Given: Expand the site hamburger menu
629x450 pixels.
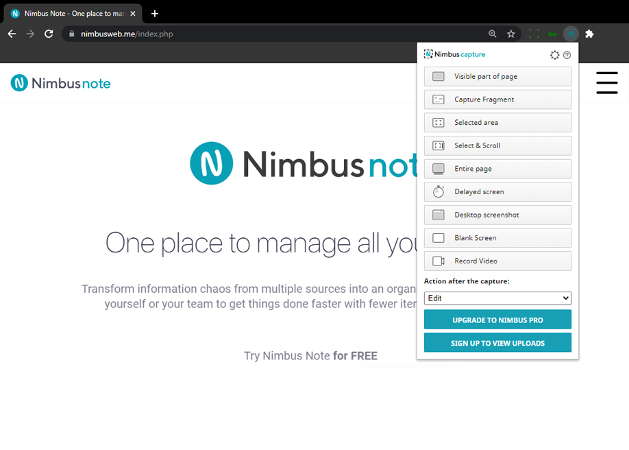Looking at the screenshot, I should pos(607,82).
